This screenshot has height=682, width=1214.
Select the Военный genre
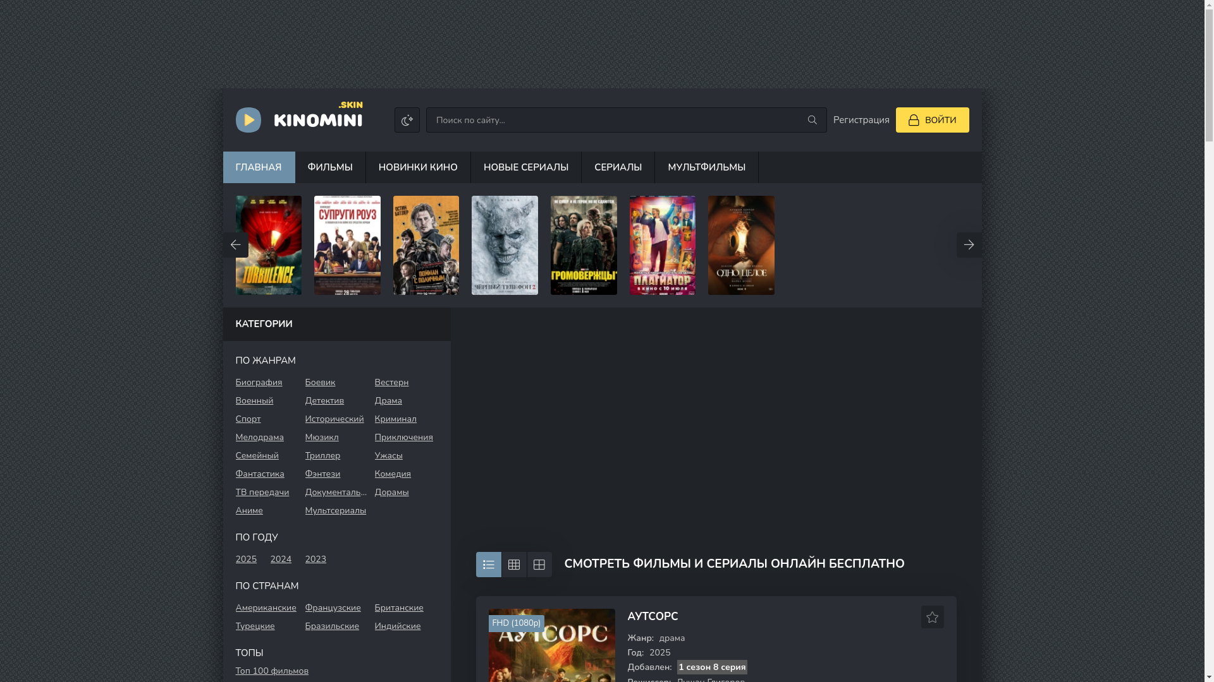click(254, 401)
